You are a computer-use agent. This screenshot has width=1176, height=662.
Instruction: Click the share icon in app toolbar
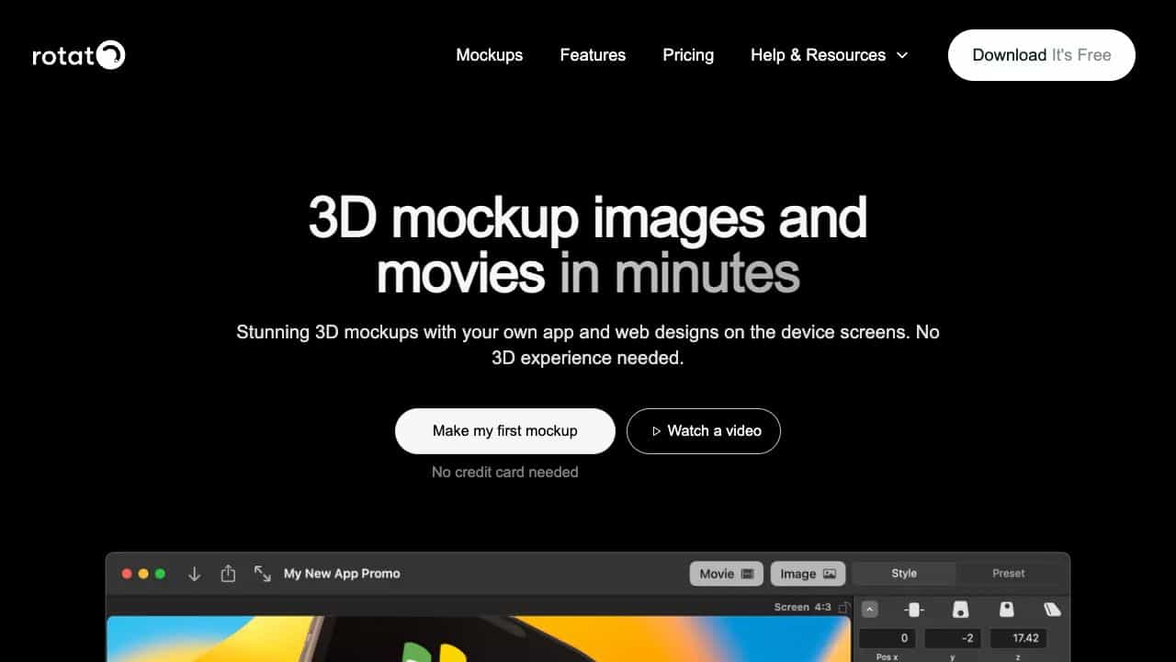click(x=228, y=574)
